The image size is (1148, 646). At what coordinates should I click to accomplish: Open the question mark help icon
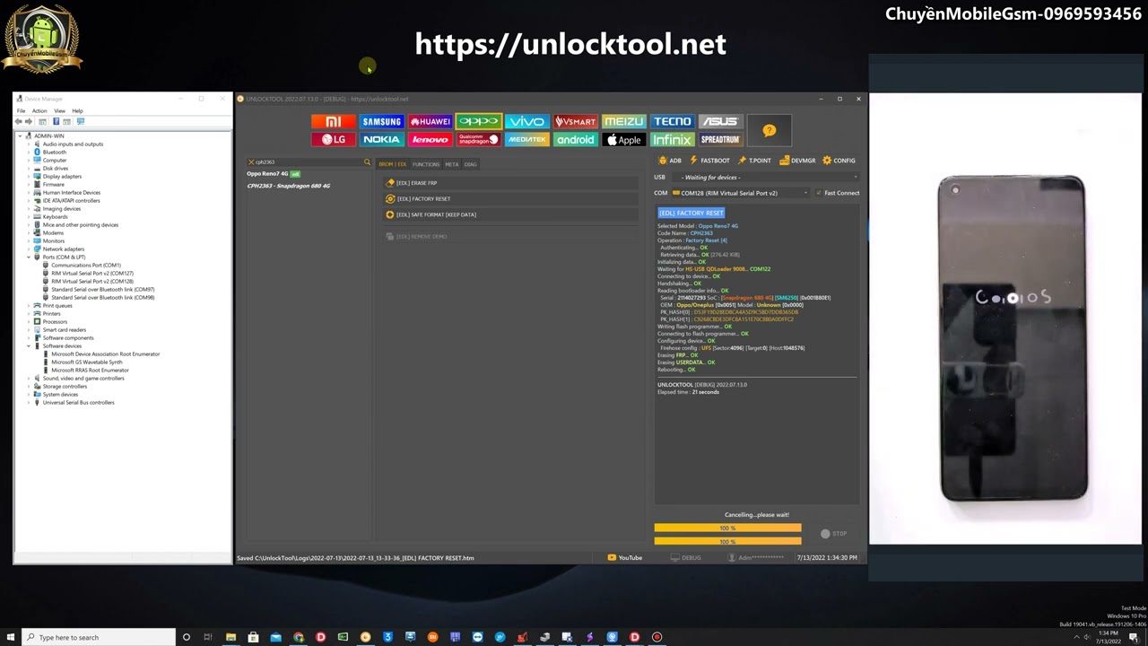coord(769,131)
